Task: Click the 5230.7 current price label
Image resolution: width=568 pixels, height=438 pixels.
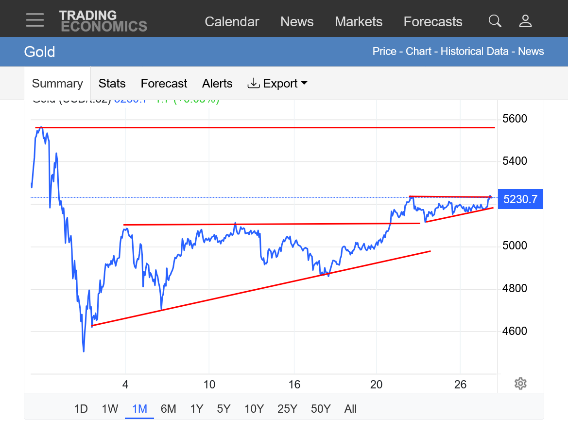Action: pos(520,199)
